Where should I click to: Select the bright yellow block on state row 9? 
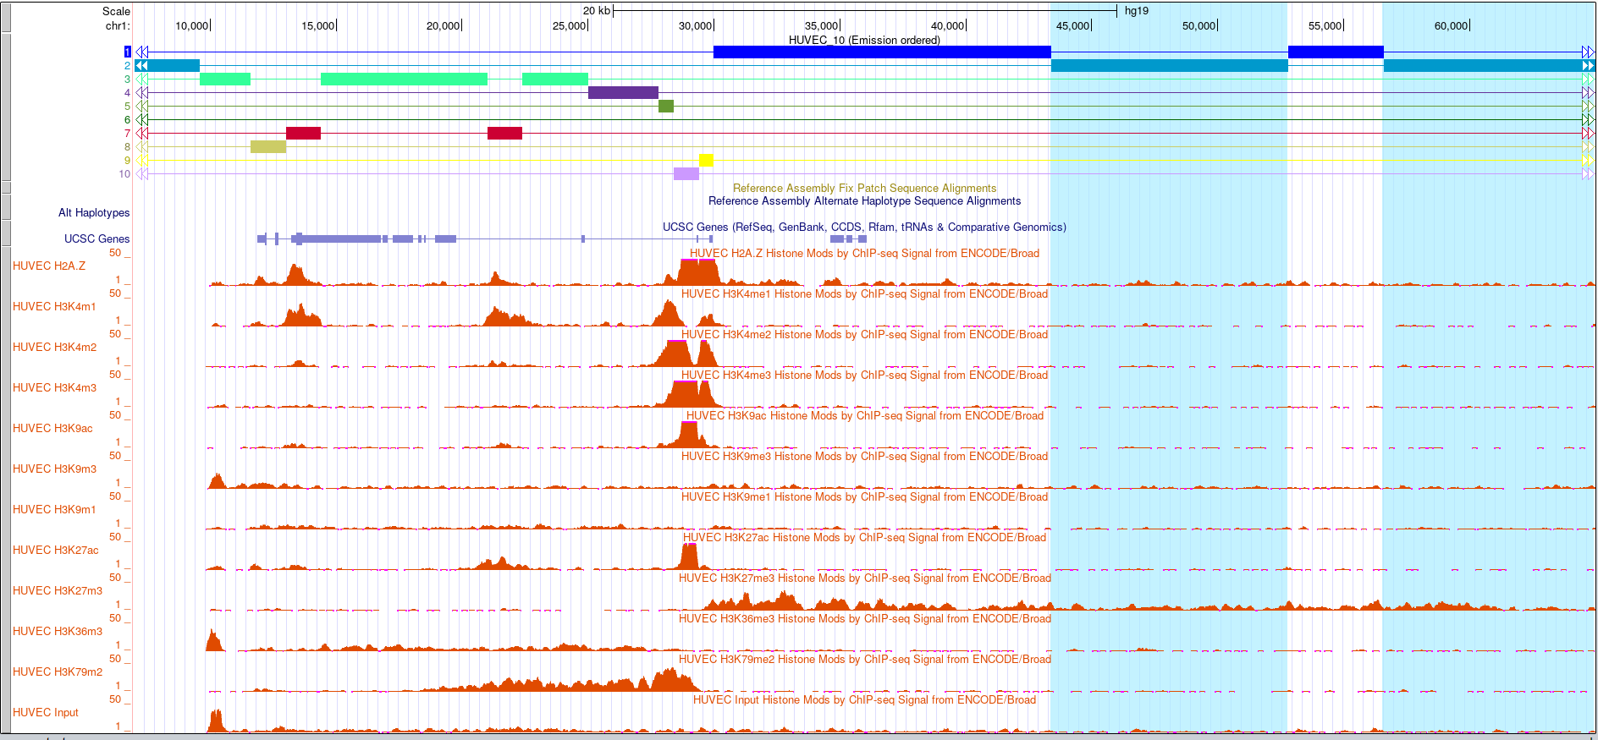point(706,161)
